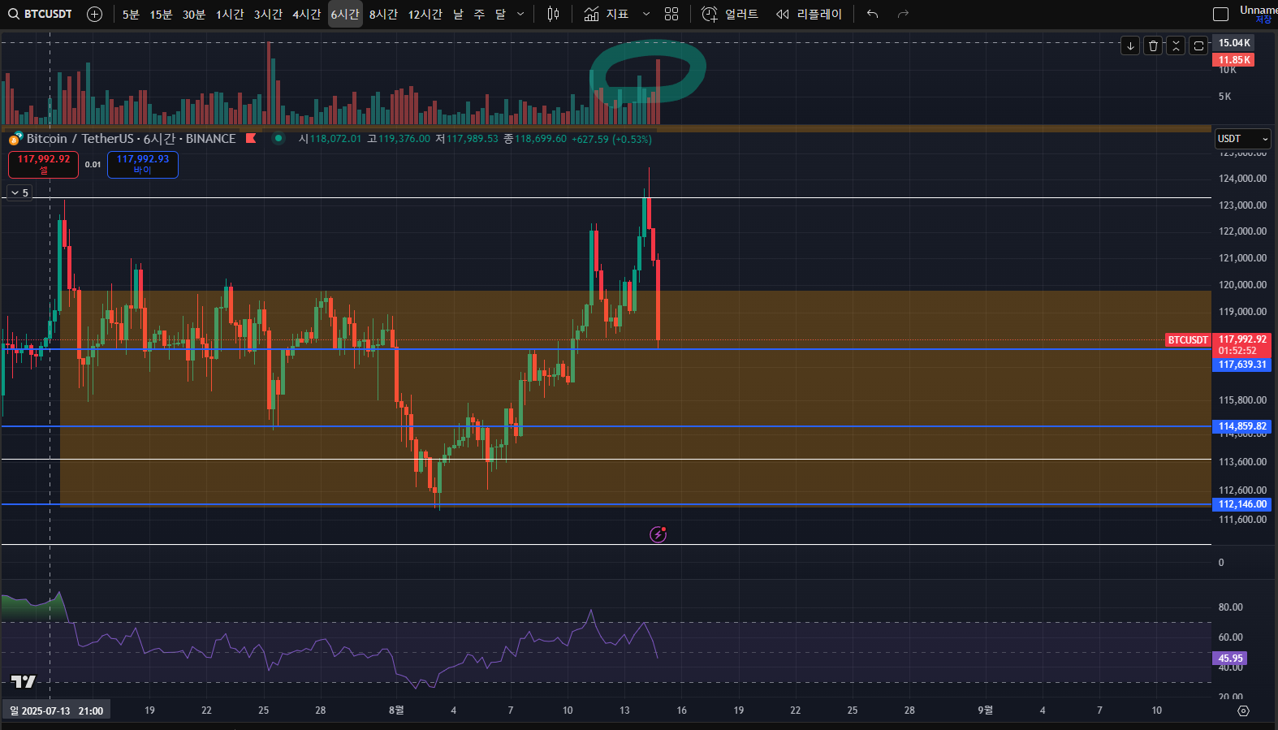
Task: Open the USDT currency dropdown
Action: pyautogui.click(x=1241, y=139)
